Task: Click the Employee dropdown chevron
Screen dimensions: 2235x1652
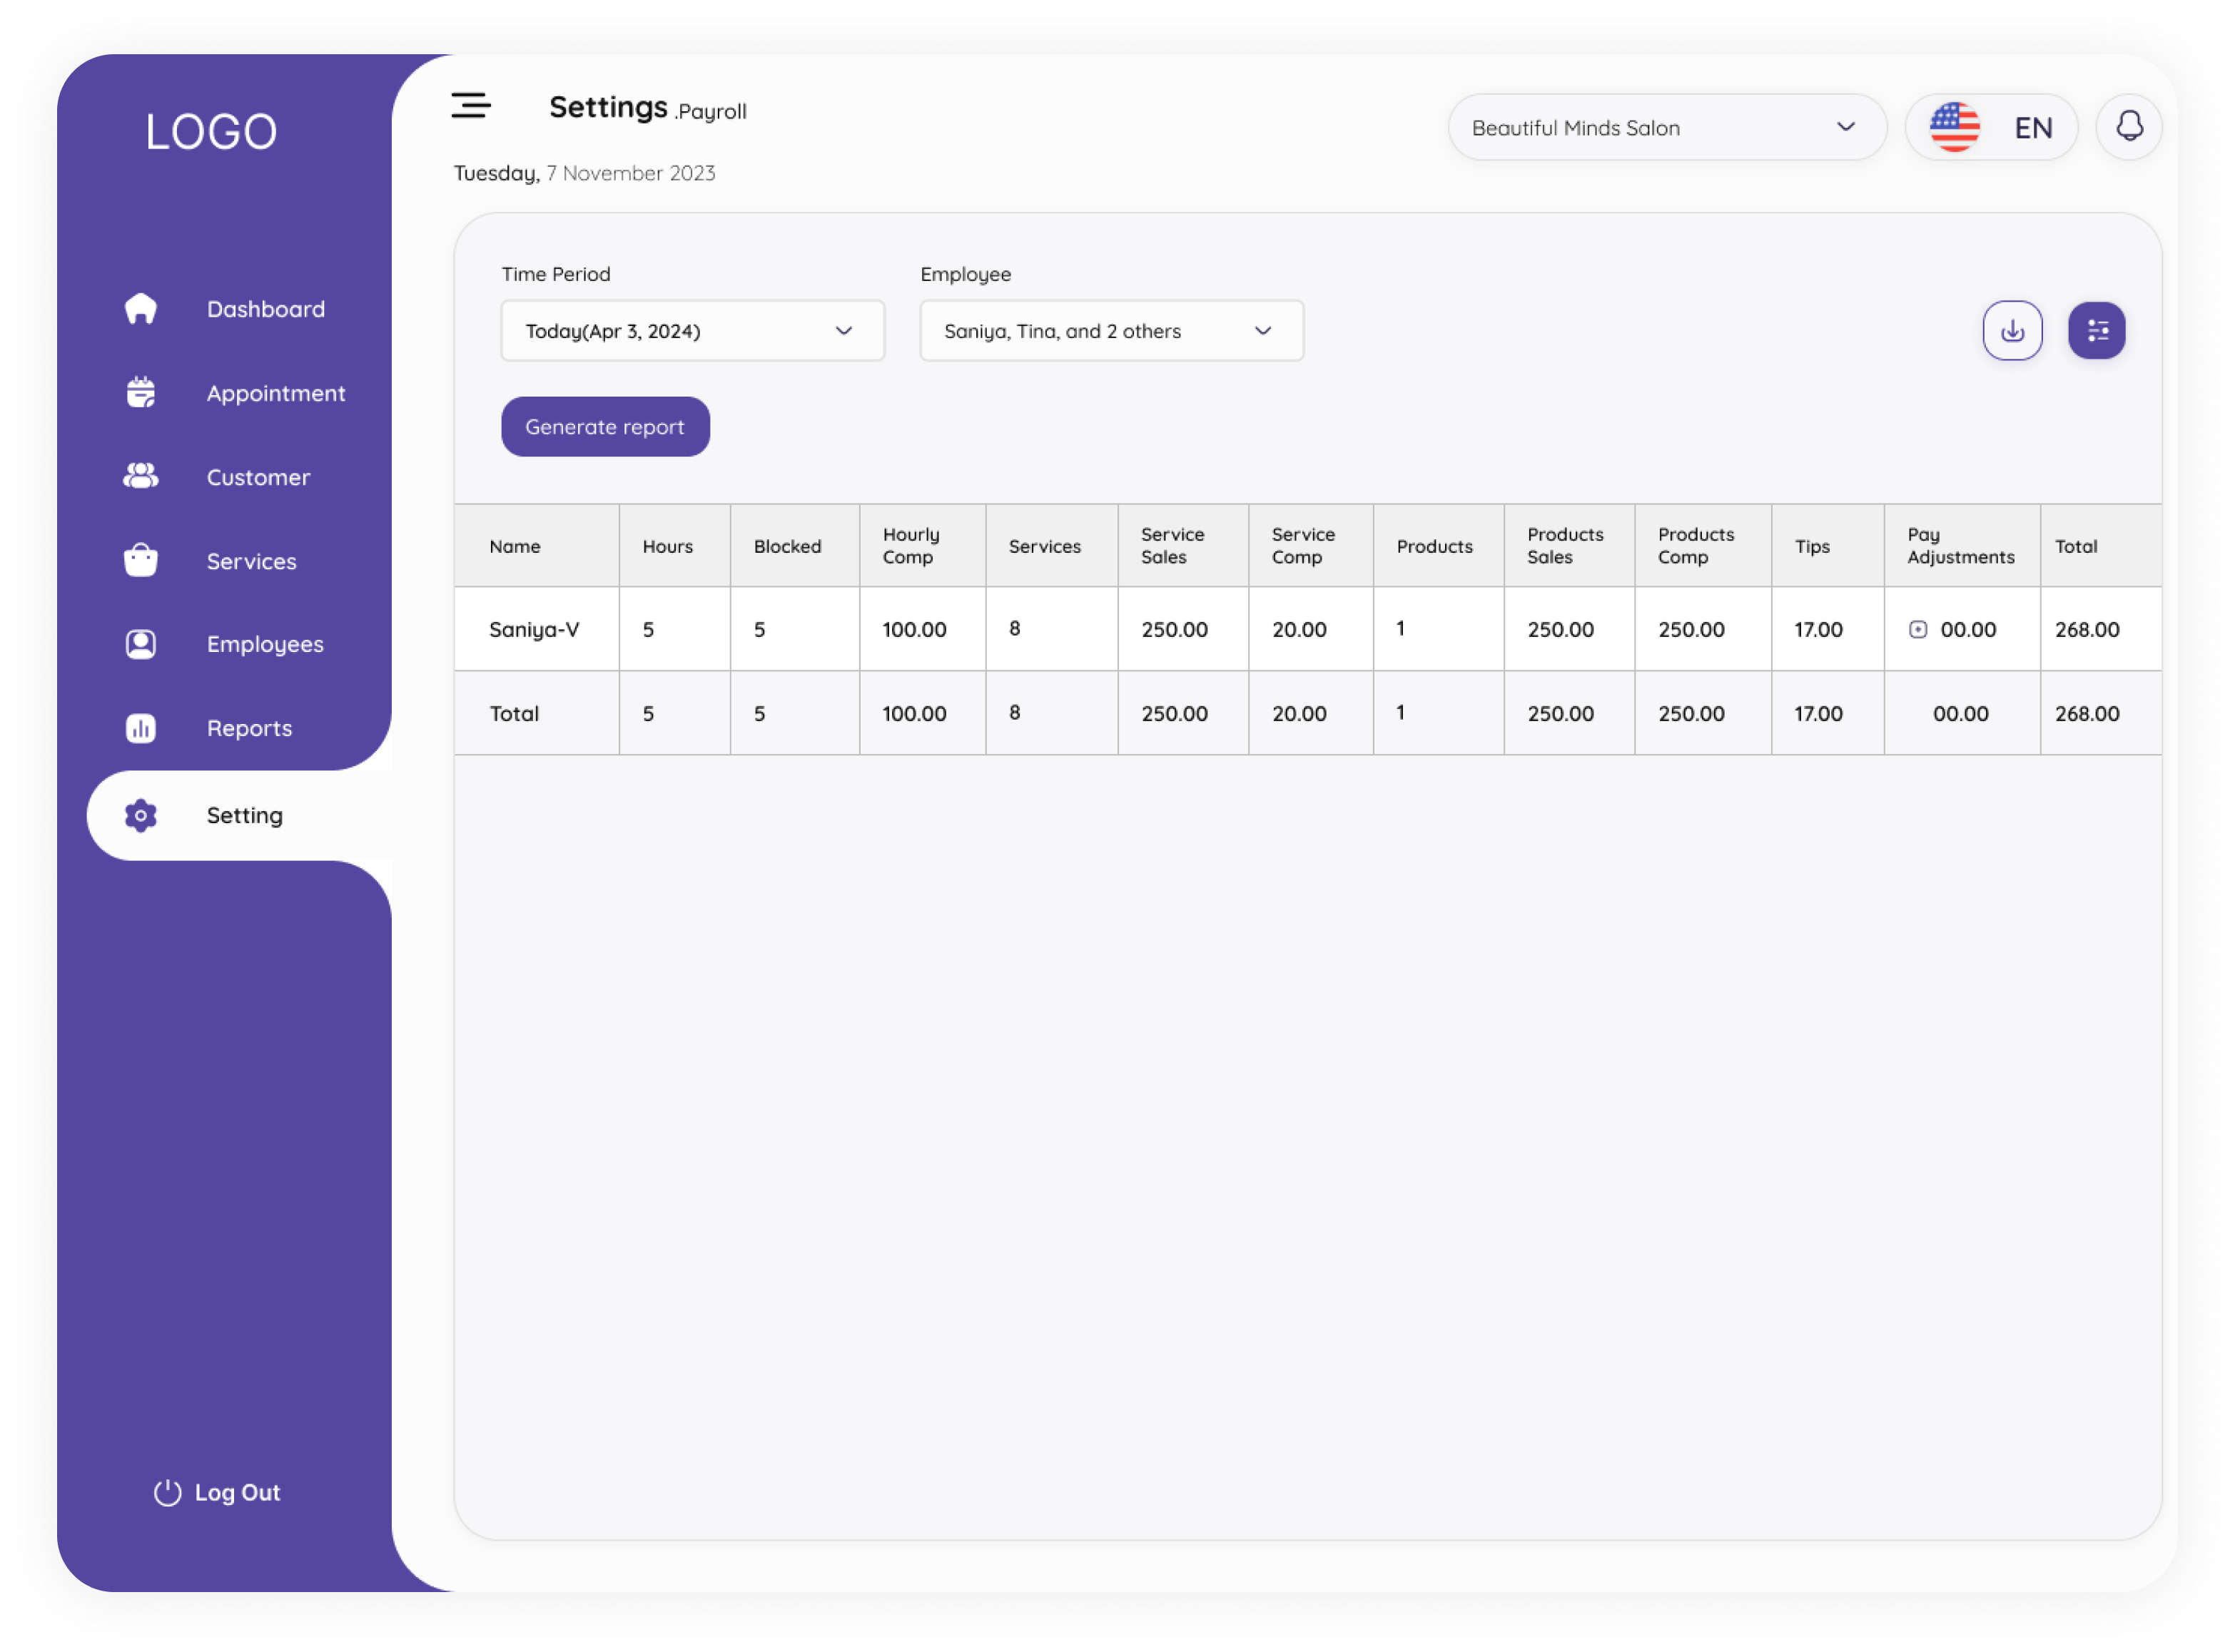Action: click(x=1262, y=330)
